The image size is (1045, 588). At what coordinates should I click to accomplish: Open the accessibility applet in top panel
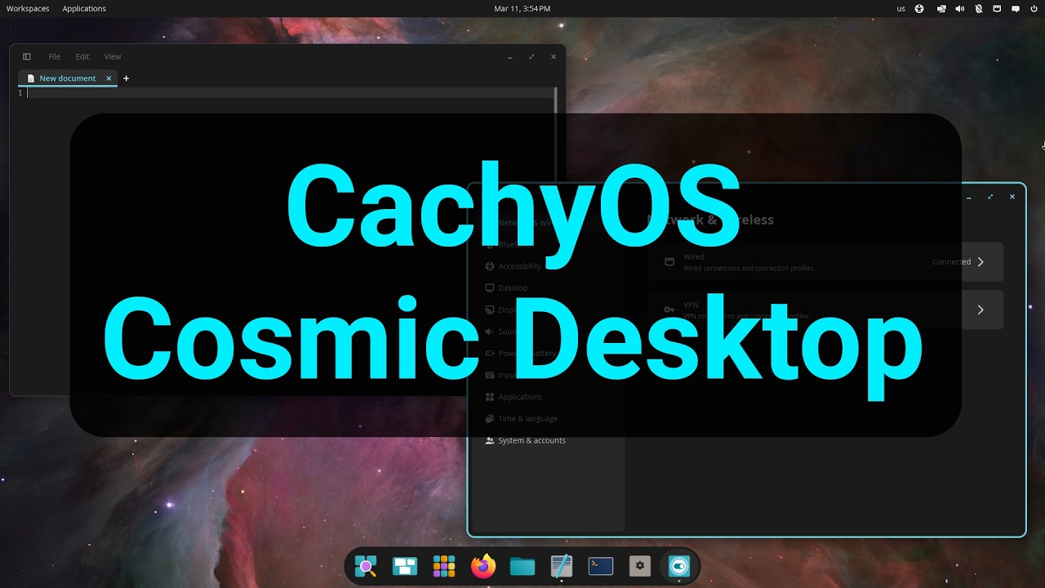click(x=919, y=9)
